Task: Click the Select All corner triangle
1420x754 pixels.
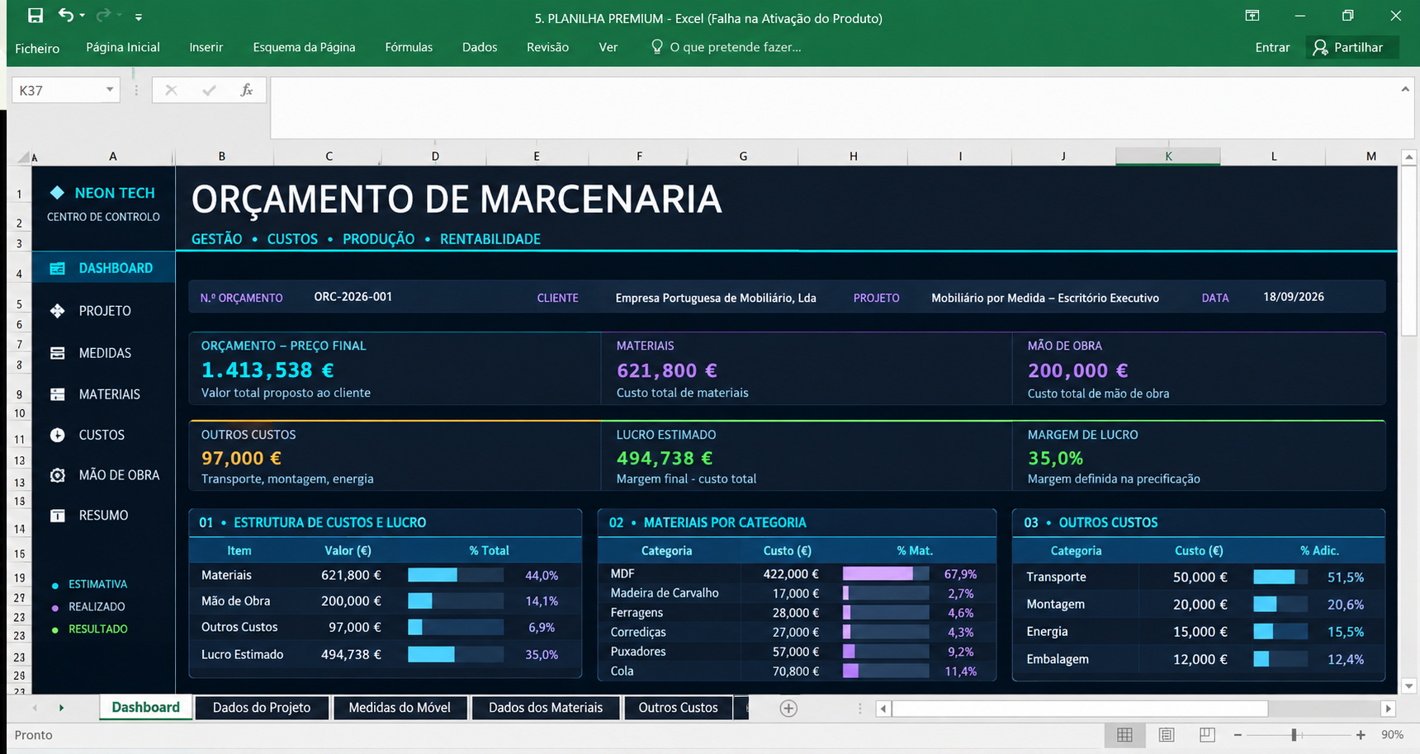Action: (x=25, y=157)
